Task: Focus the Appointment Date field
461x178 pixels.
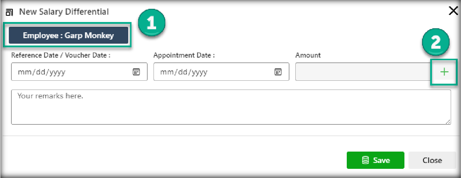Action: coord(213,72)
